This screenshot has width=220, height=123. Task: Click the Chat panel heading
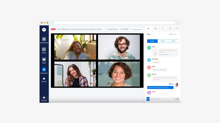click(x=148, y=34)
